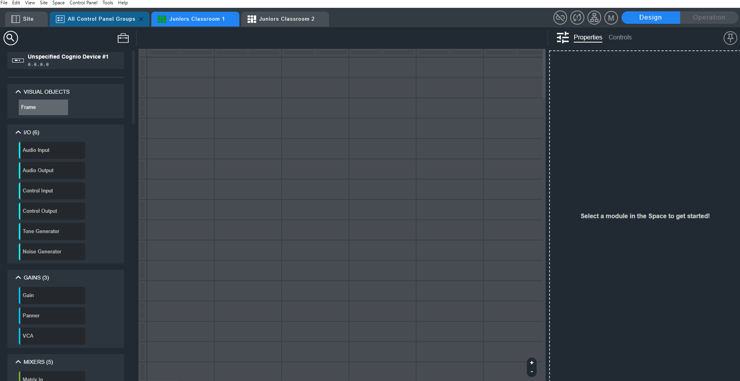Viewport: 740px width, 381px height.
Task: Select the Noise Generator module
Action: tap(52, 252)
